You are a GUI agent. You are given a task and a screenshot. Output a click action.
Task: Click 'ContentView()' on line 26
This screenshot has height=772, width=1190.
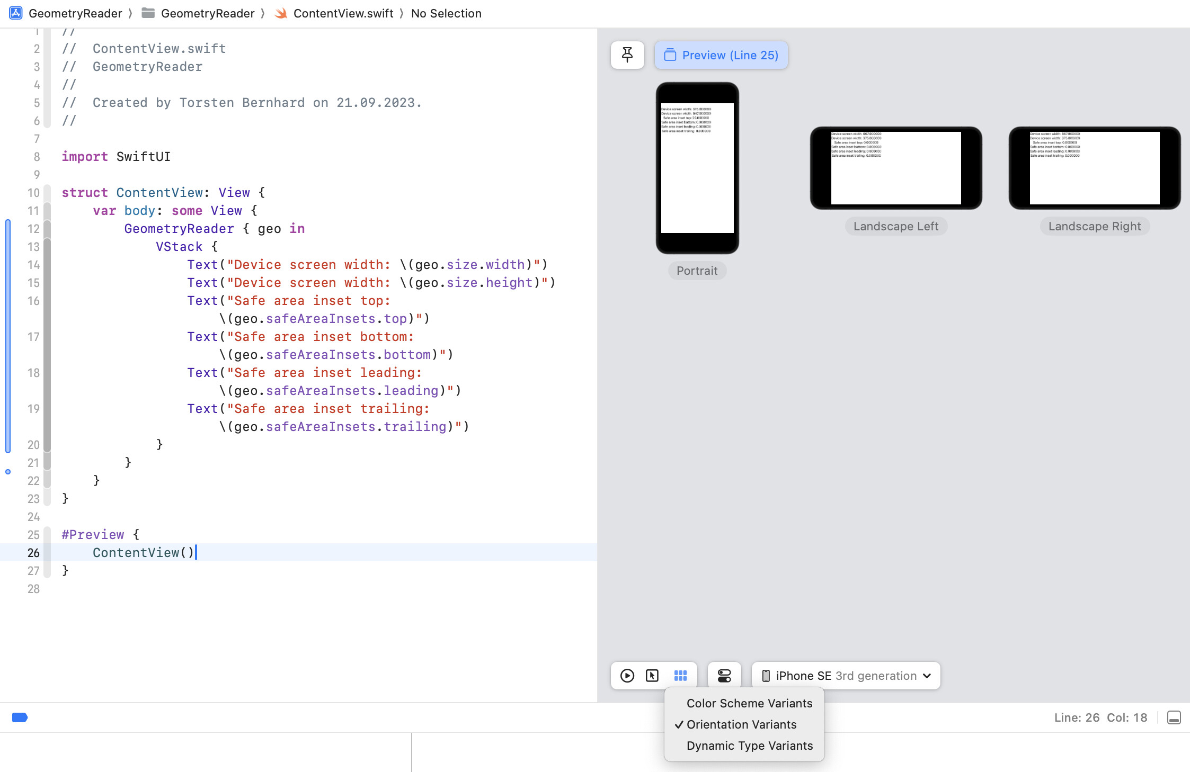click(x=144, y=553)
